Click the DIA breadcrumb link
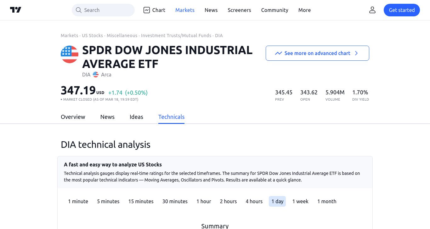 [x=219, y=36]
